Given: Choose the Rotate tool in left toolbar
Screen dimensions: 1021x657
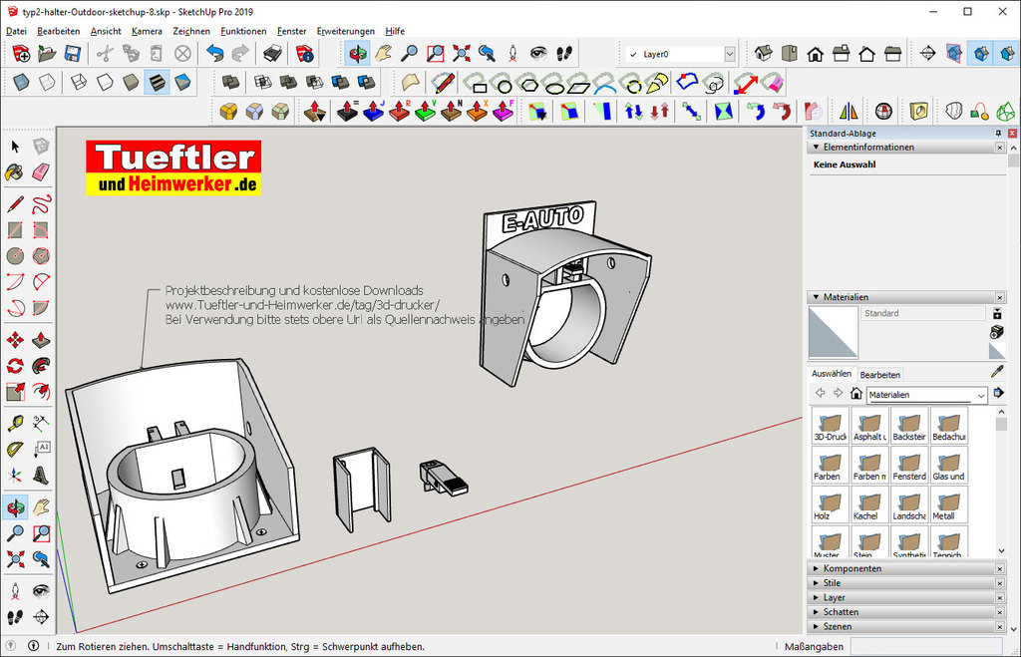Looking at the screenshot, I should coord(16,366).
